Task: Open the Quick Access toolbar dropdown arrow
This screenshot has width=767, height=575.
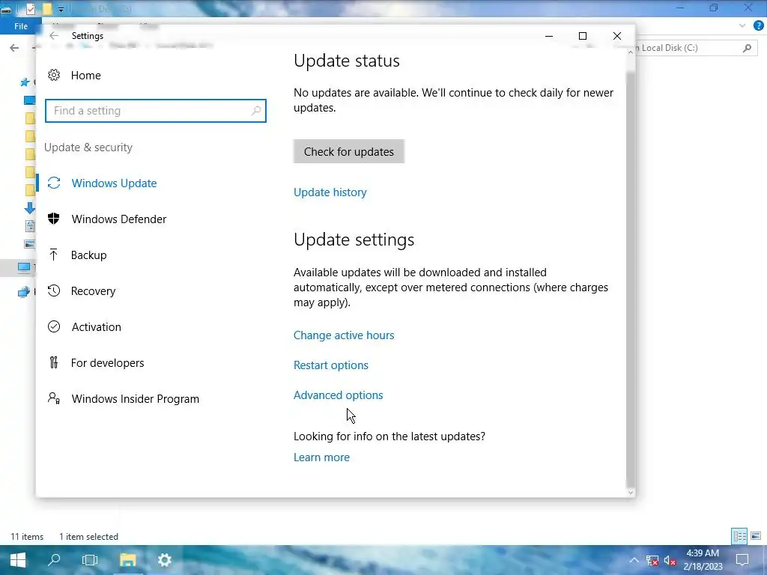Action: coord(61,9)
